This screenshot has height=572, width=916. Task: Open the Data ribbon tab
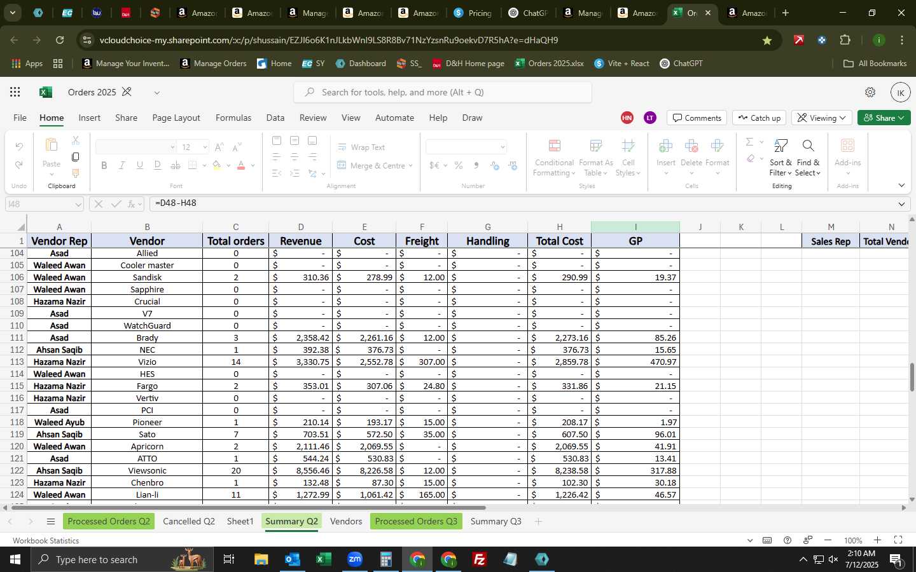[275, 118]
